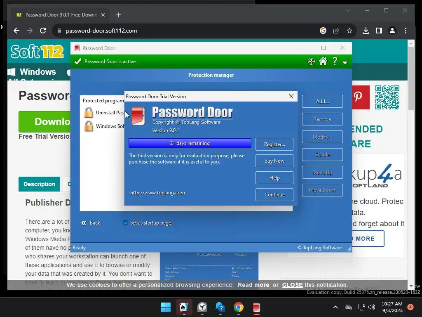Open a new Chrome tab
Viewport: 422px width, 317px height.
point(119,15)
